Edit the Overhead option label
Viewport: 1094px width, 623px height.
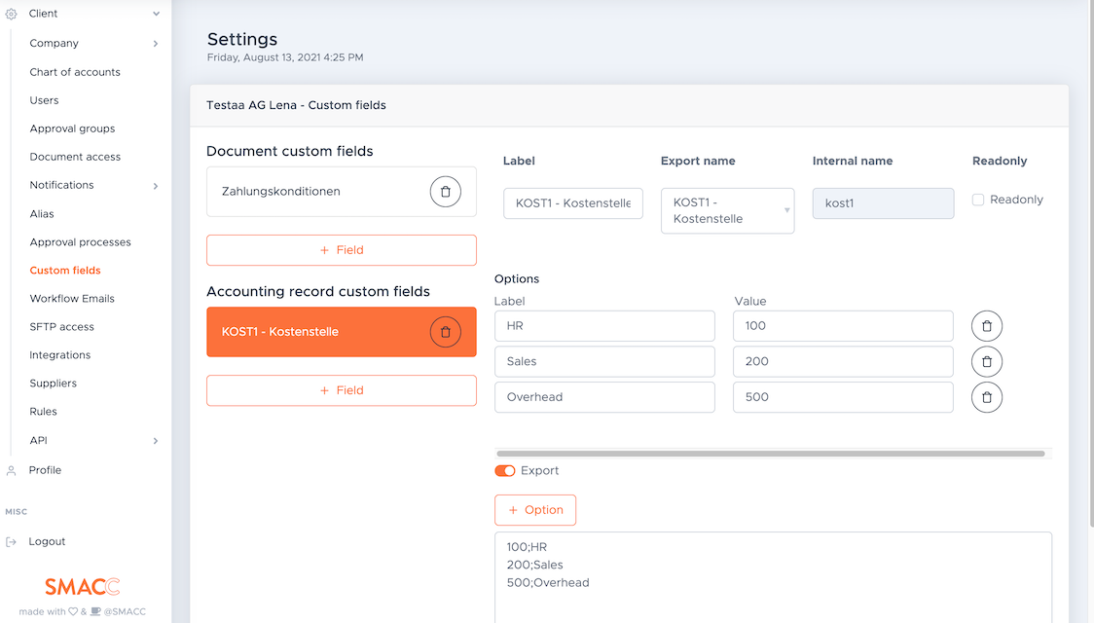coord(604,397)
